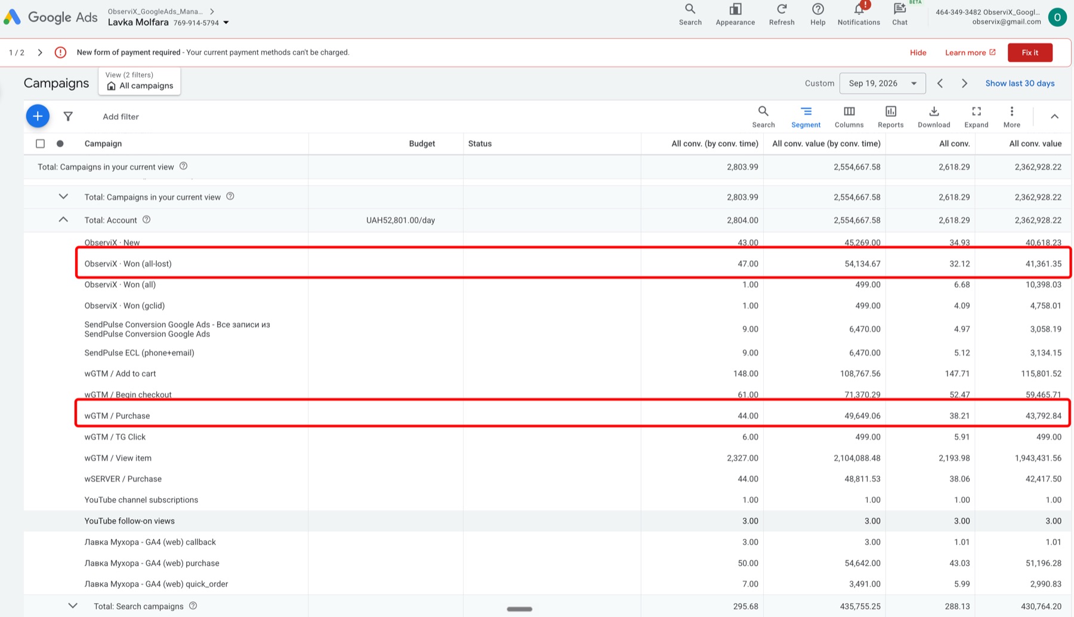
Task: Open the Chat beta panel
Action: click(x=900, y=14)
